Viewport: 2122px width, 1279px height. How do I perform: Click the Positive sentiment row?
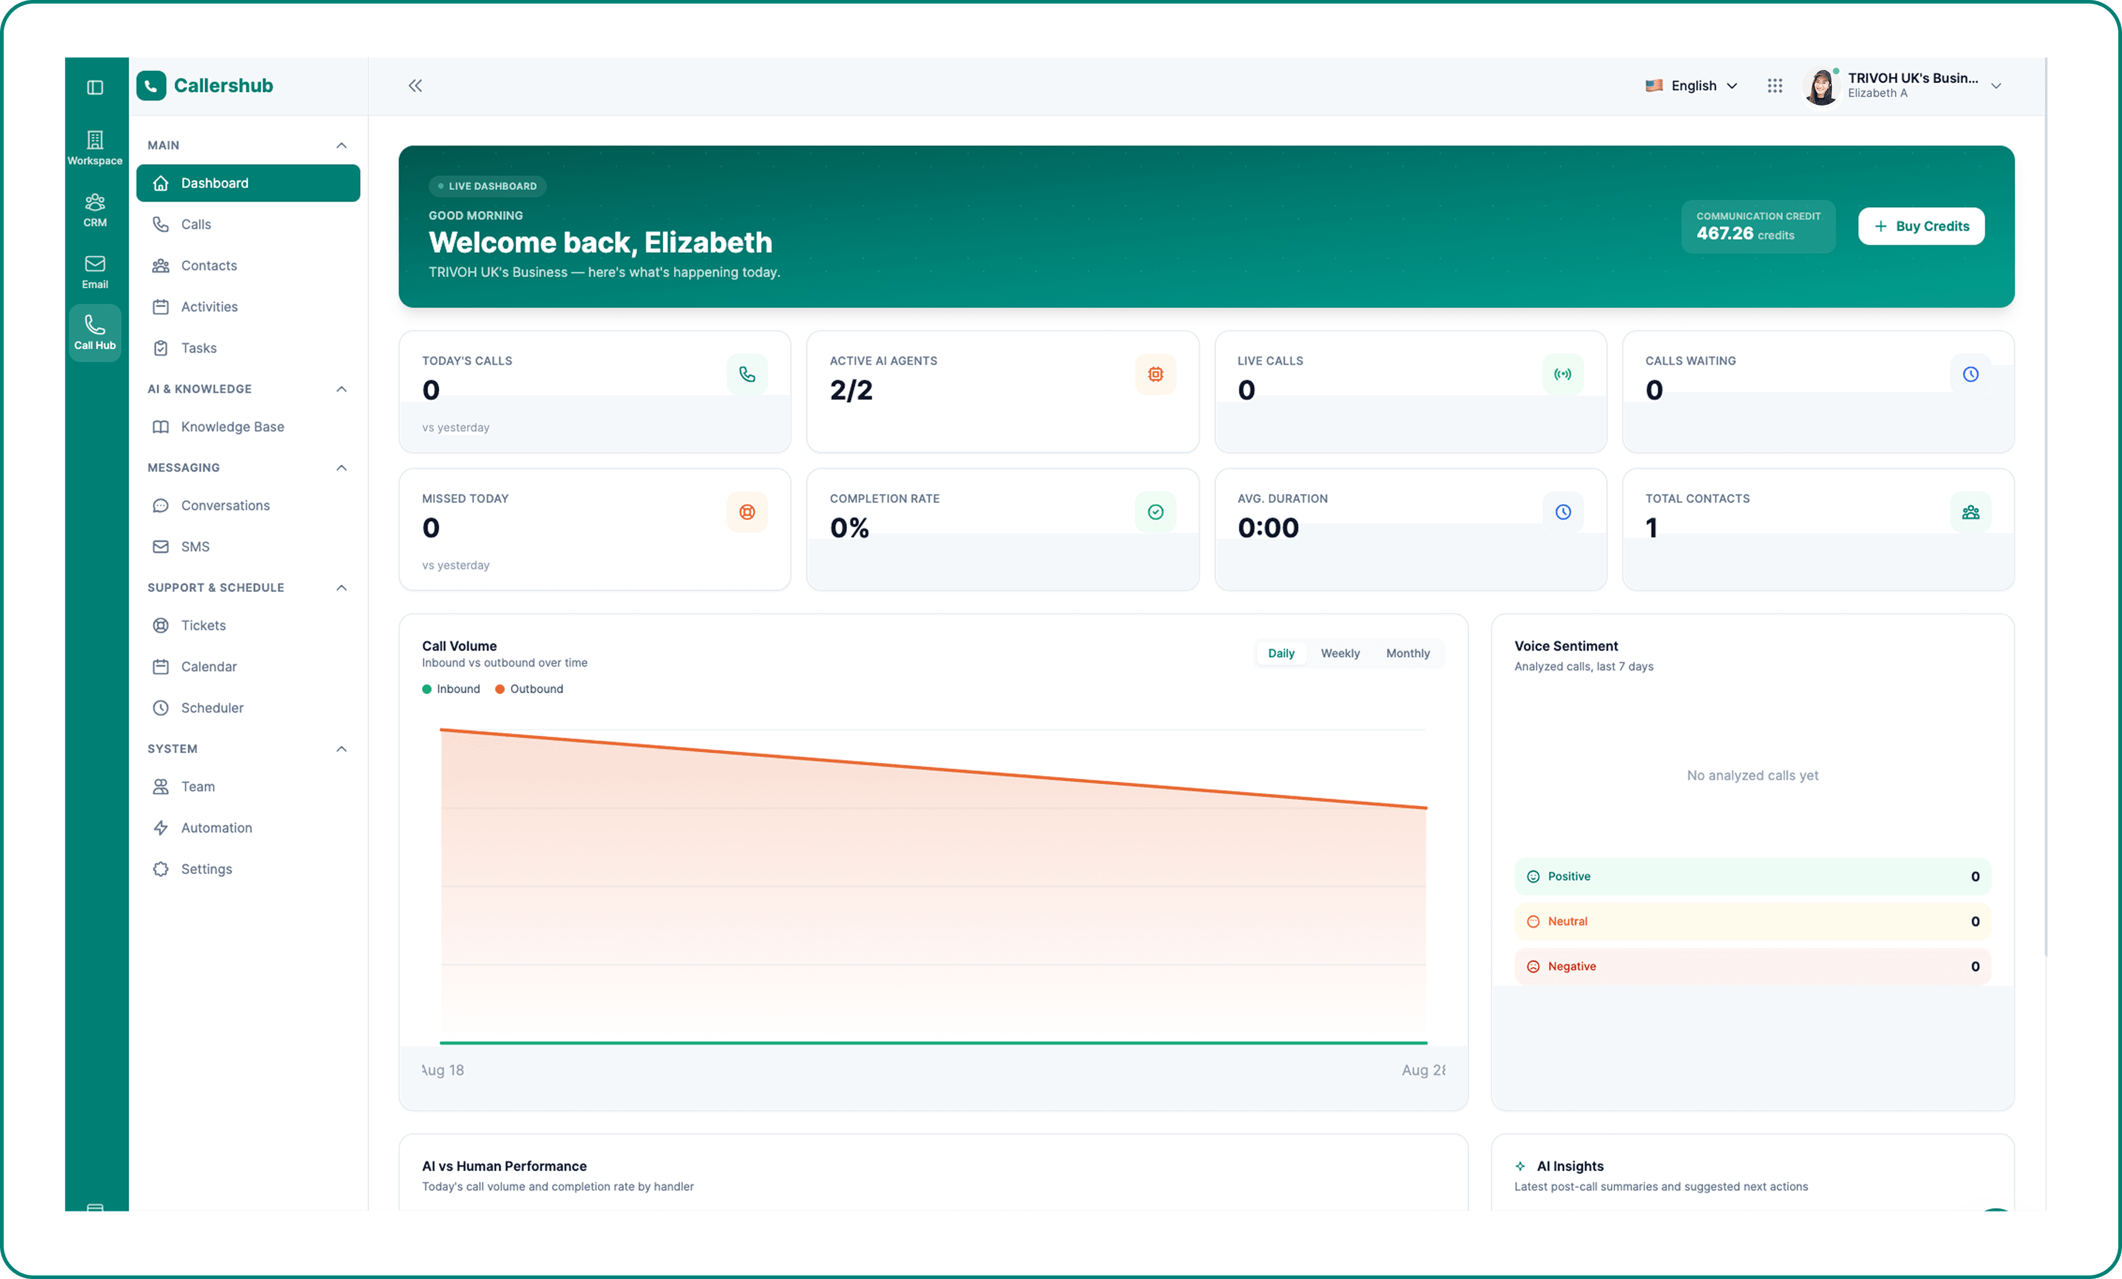click(1752, 876)
